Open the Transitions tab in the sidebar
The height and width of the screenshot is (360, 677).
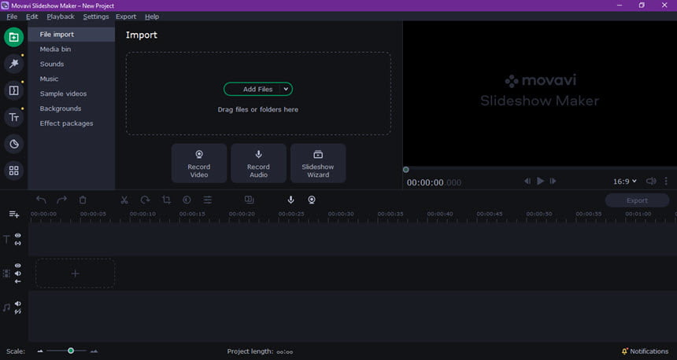tap(14, 90)
